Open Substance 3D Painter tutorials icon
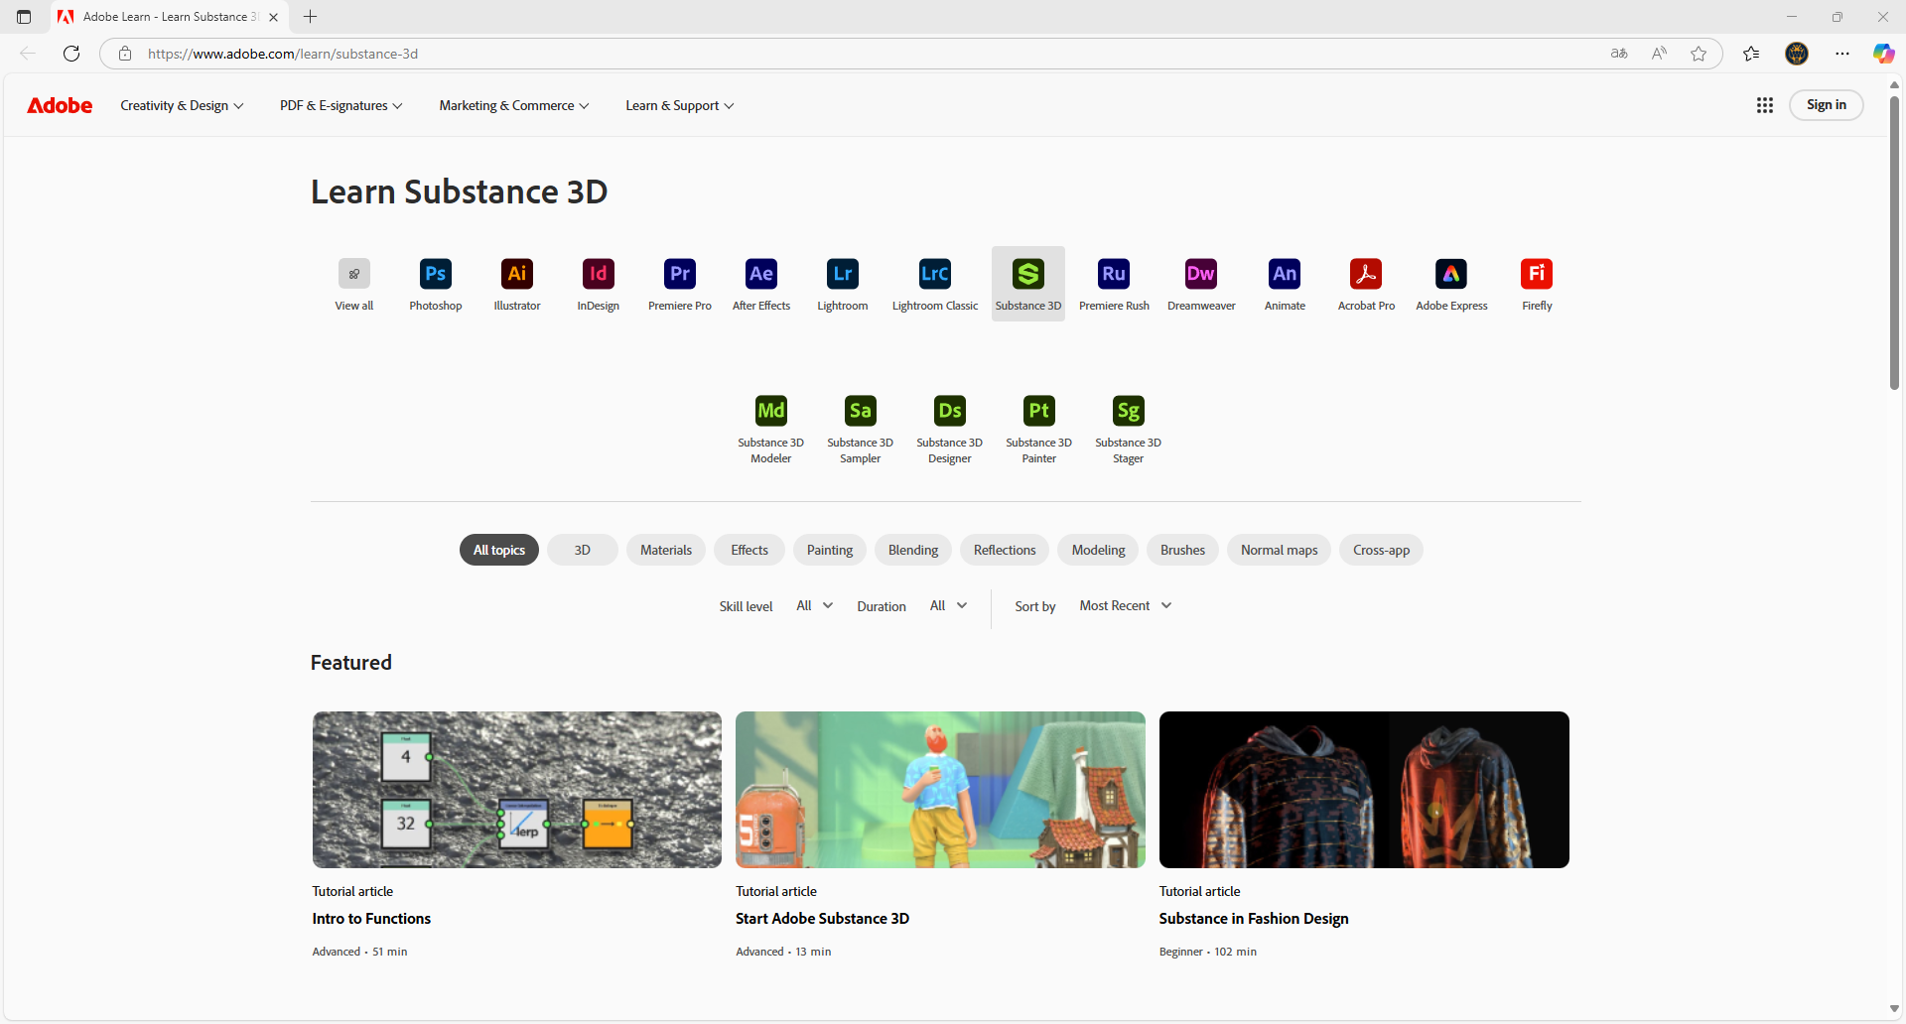 click(x=1039, y=411)
